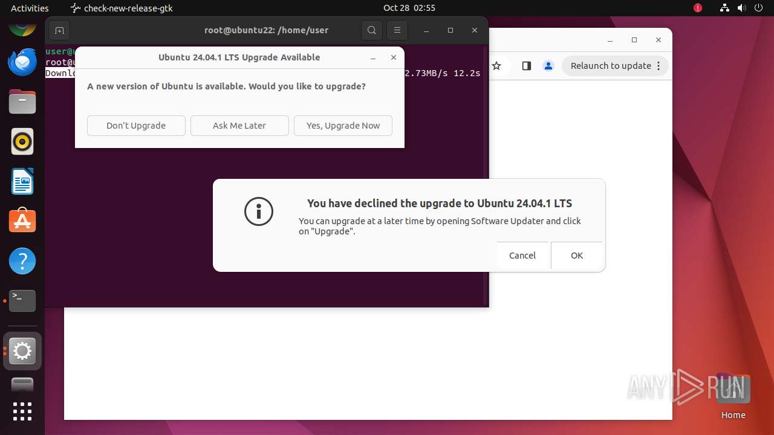The width and height of the screenshot is (774, 435).
Task: Open the clock and calendar menu
Action: [x=409, y=8]
